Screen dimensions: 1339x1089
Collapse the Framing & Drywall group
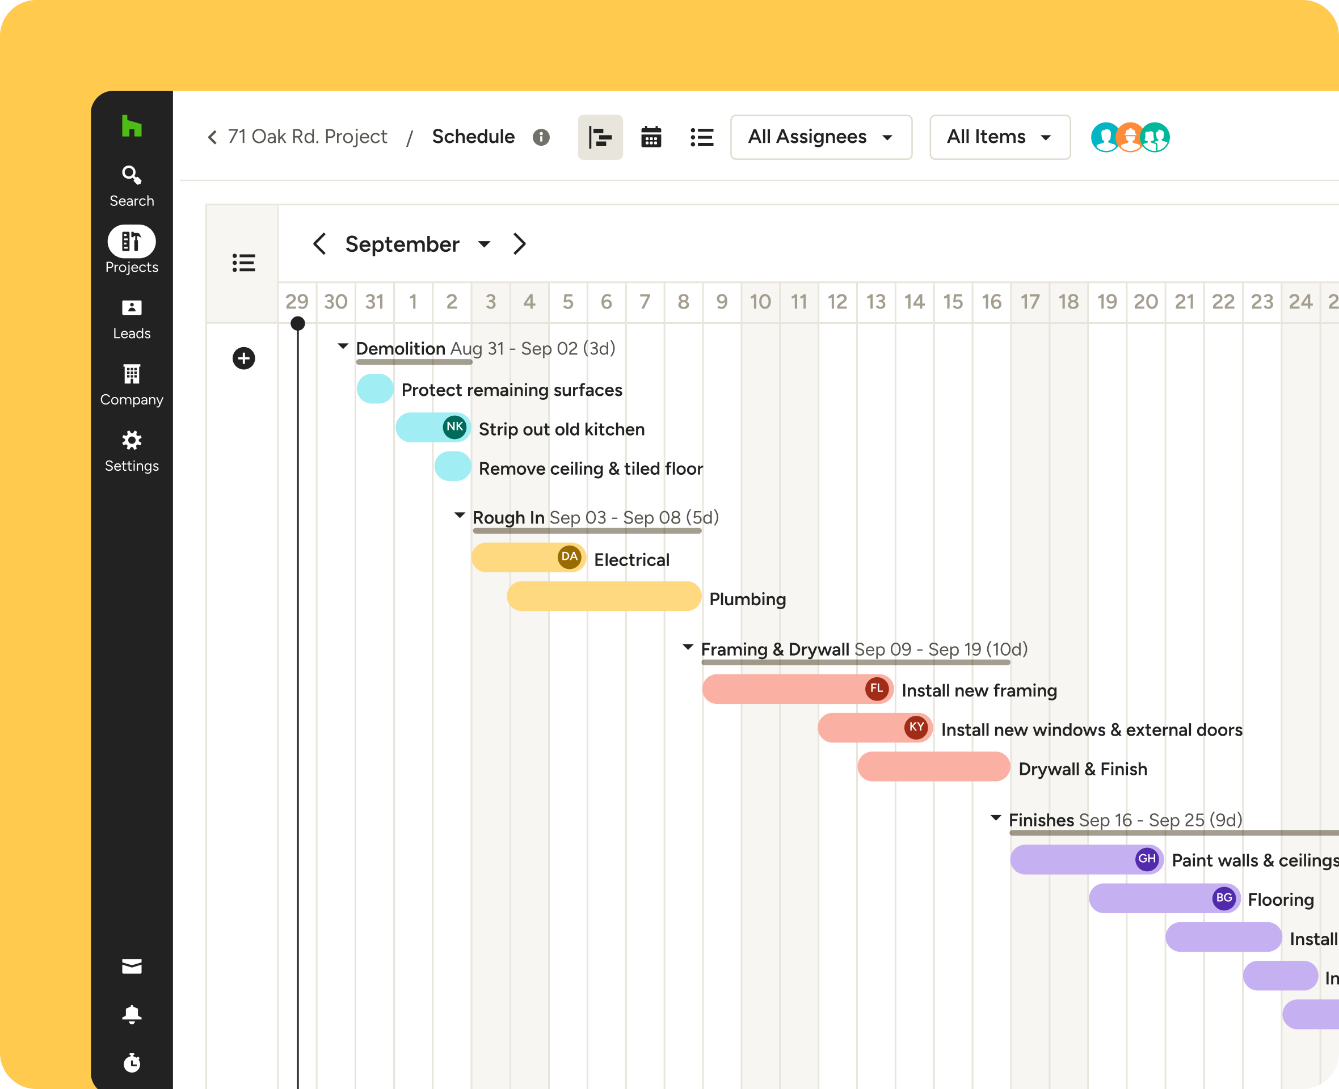point(688,647)
